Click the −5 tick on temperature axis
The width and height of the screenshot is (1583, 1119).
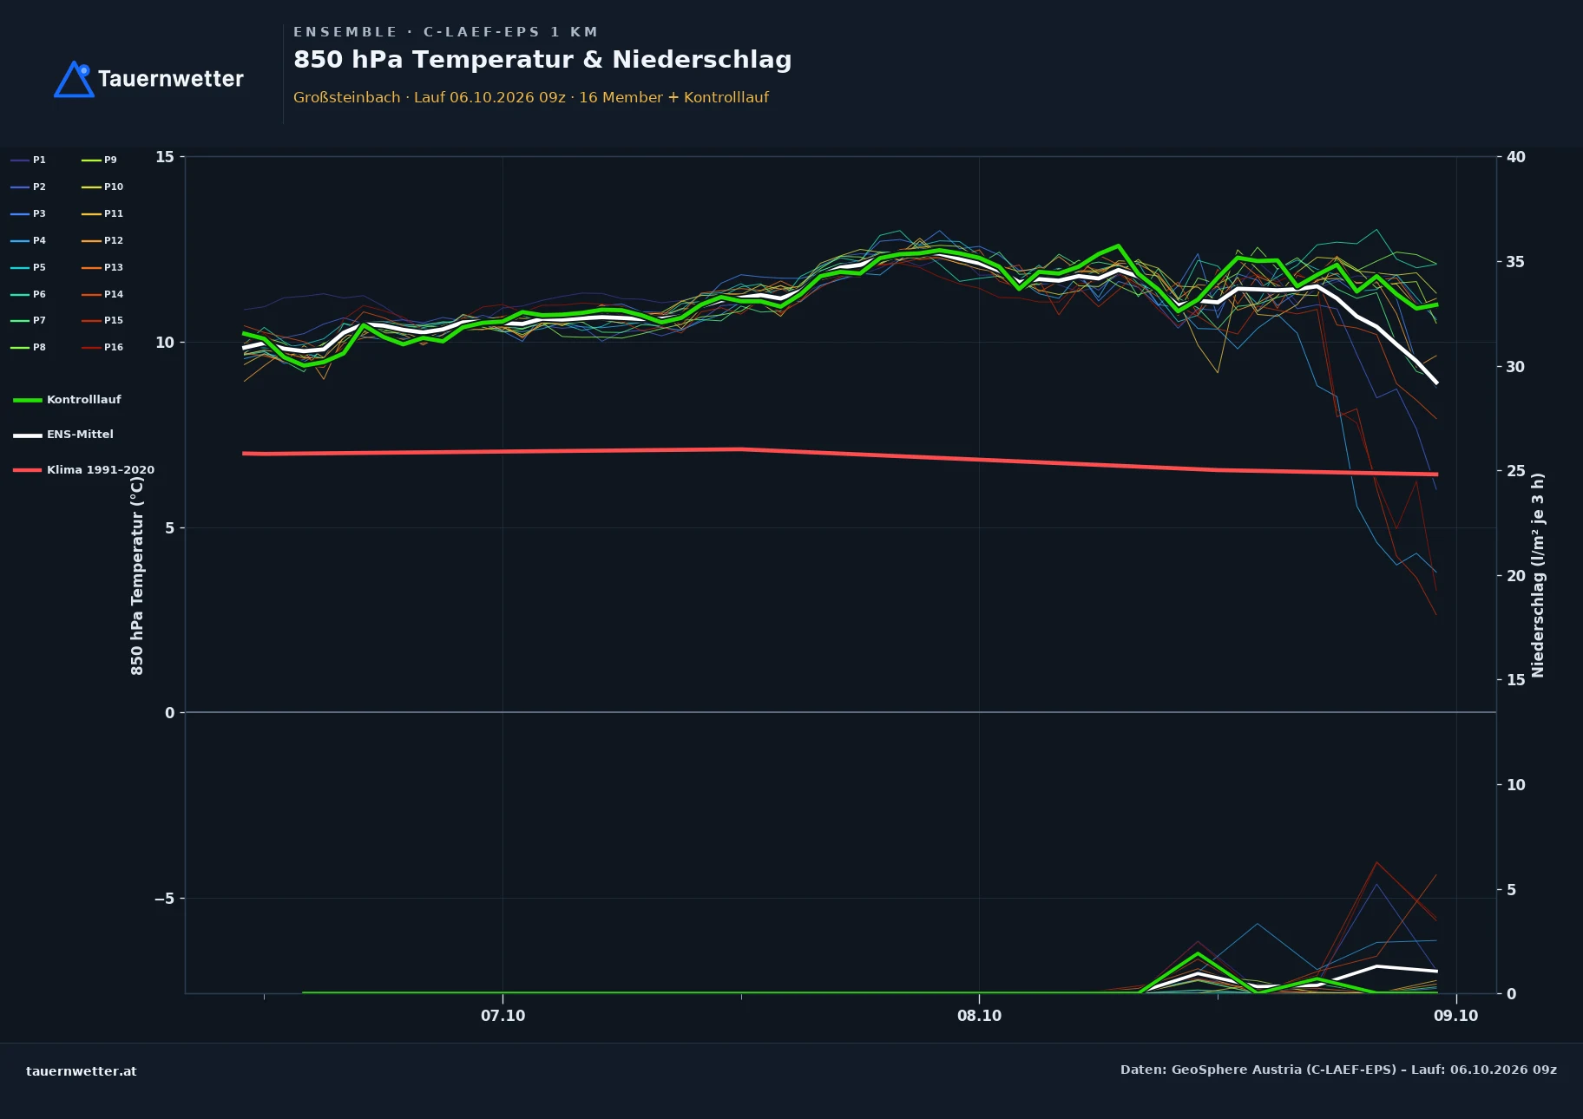(x=164, y=899)
